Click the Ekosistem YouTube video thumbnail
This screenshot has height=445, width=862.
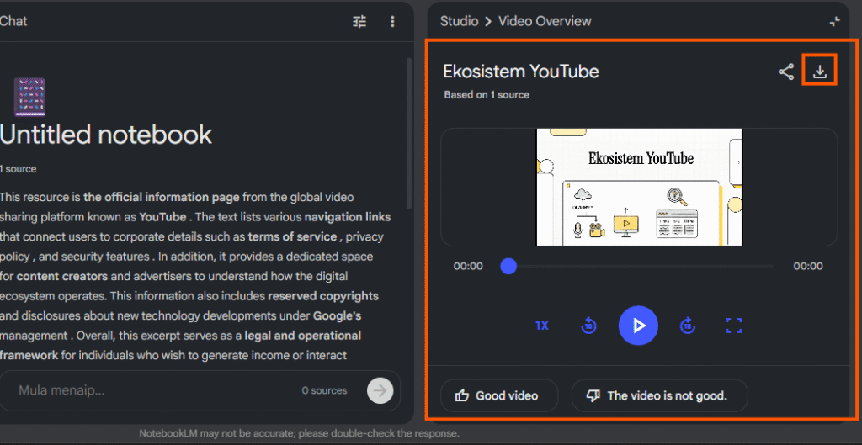639,187
